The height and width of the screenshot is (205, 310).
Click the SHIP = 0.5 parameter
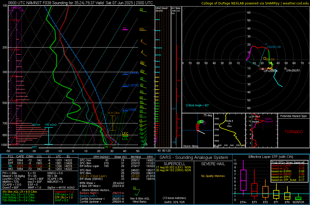click(x=61, y=200)
